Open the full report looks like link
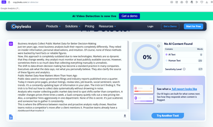Viewport: 213px width, 127px height. (184, 89)
